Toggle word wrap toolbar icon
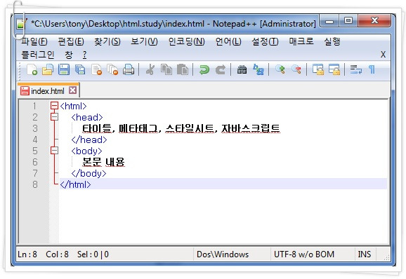The width and height of the screenshot is (406, 279). [x=356, y=70]
